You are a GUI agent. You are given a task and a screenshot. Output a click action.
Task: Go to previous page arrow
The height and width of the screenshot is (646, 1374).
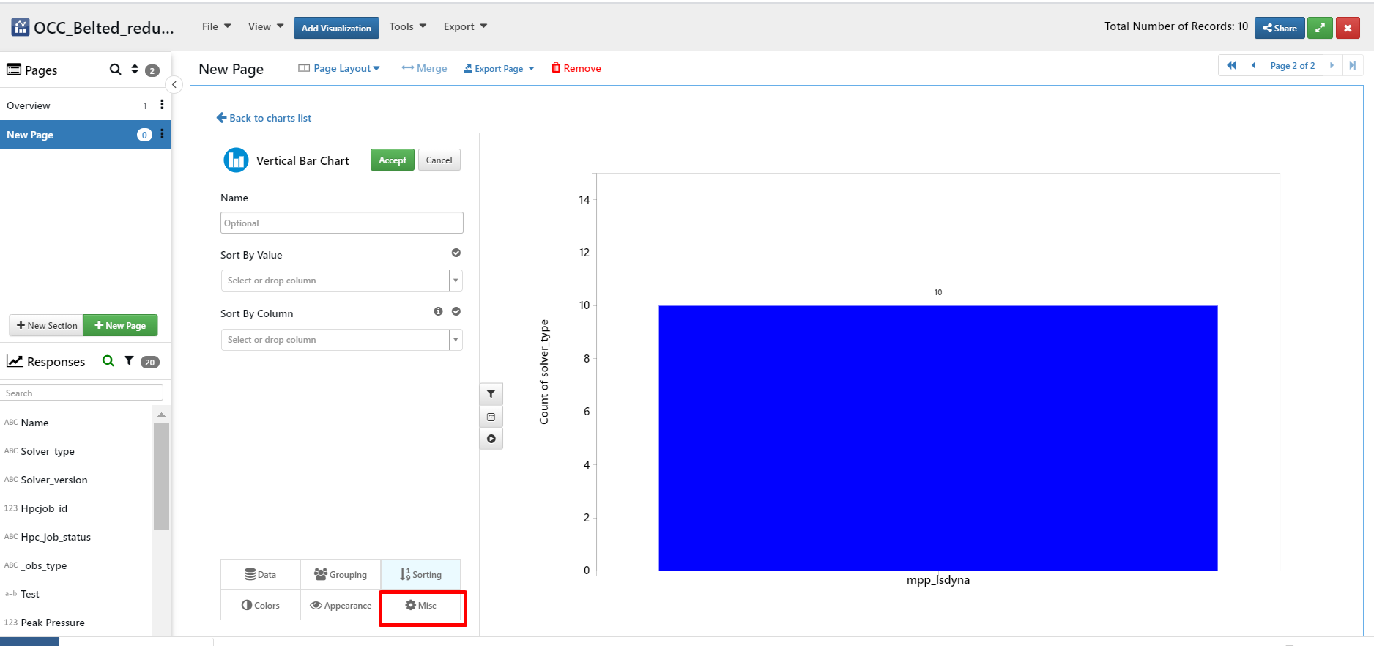(1253, 65)
